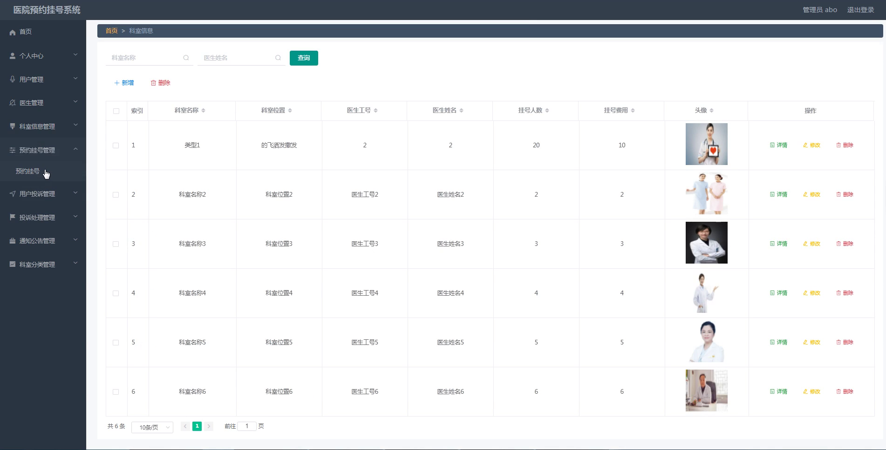Viewport: 886px width, 450px height.
Task: Click the icon beside 医生管理
Action: (x=13, y=103)
